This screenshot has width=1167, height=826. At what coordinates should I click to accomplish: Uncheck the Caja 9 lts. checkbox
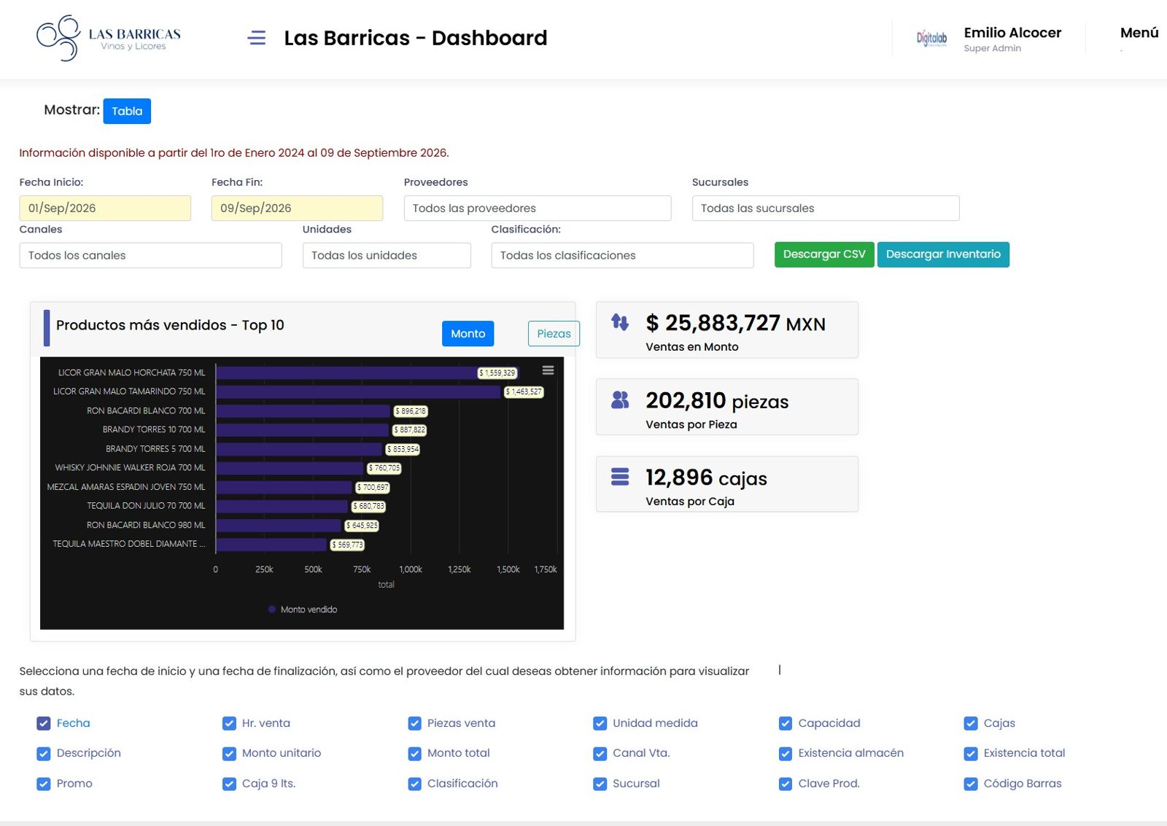(x=229, y=784)
